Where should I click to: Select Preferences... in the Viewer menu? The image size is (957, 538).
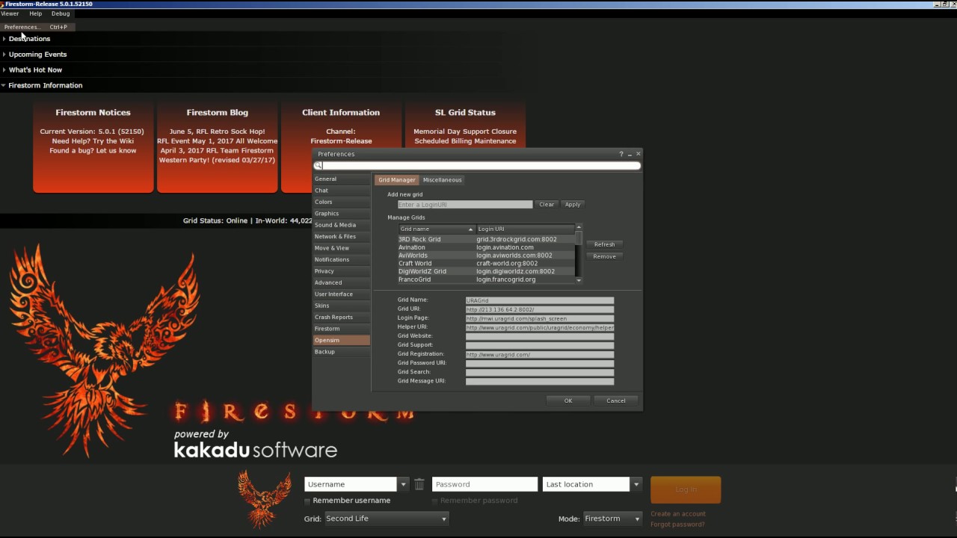pos(36,27)
